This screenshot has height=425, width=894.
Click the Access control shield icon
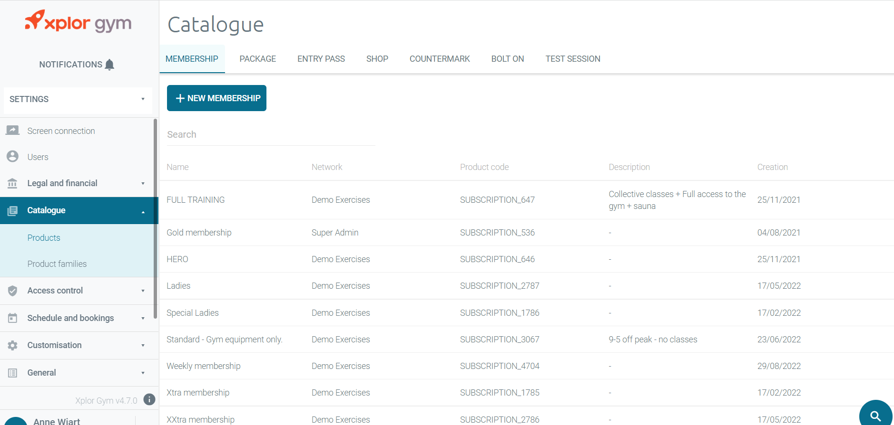coord(13,291)
